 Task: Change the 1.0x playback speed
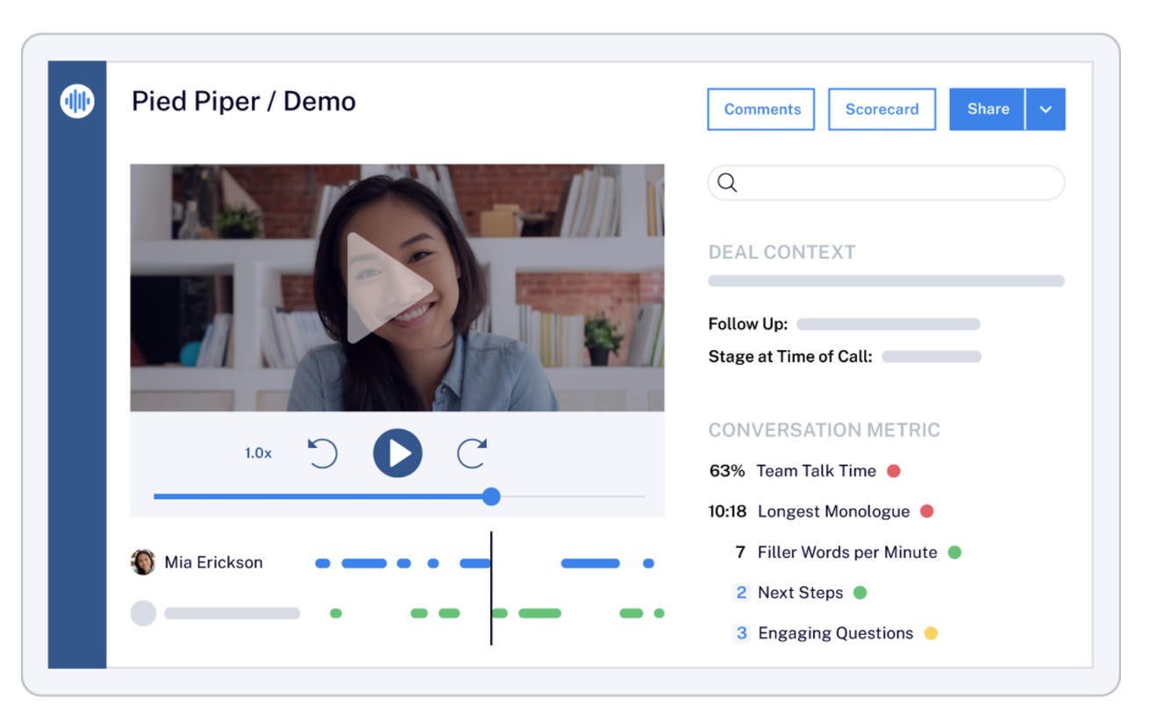(258, 453)
